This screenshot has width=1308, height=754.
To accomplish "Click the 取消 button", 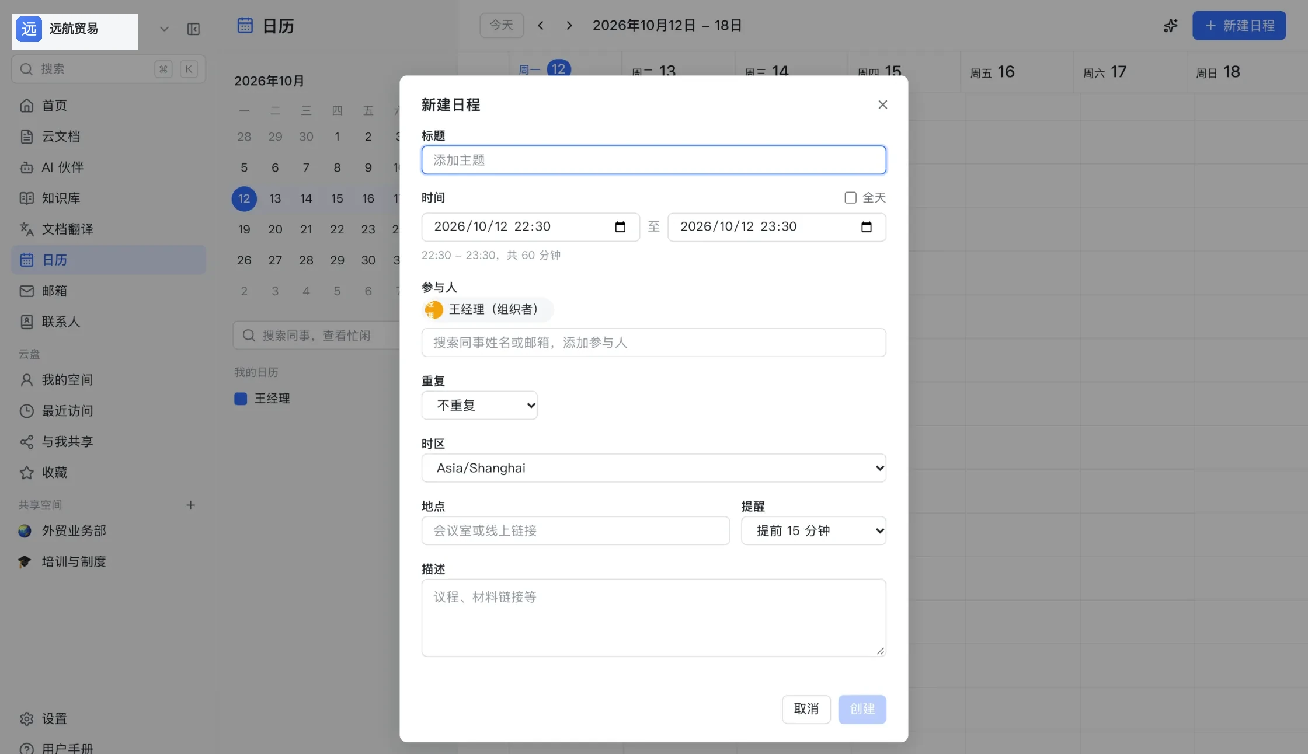I will point(806,710).
